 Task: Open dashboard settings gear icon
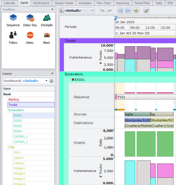[51, 81]
